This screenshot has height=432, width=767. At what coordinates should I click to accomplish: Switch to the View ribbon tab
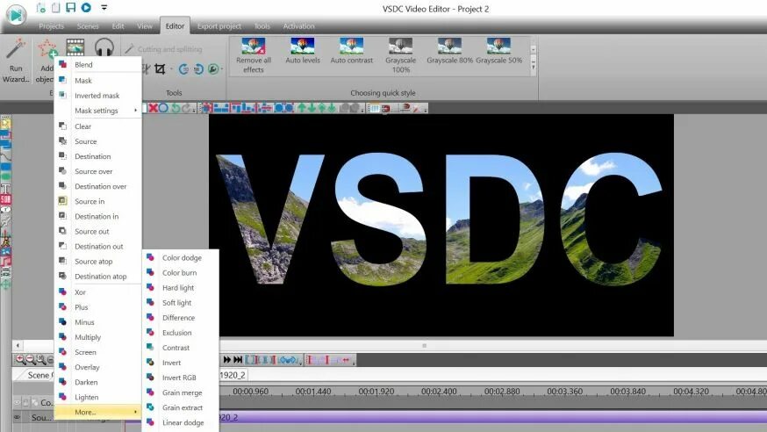pyautogui.click(x=144, y=26)
